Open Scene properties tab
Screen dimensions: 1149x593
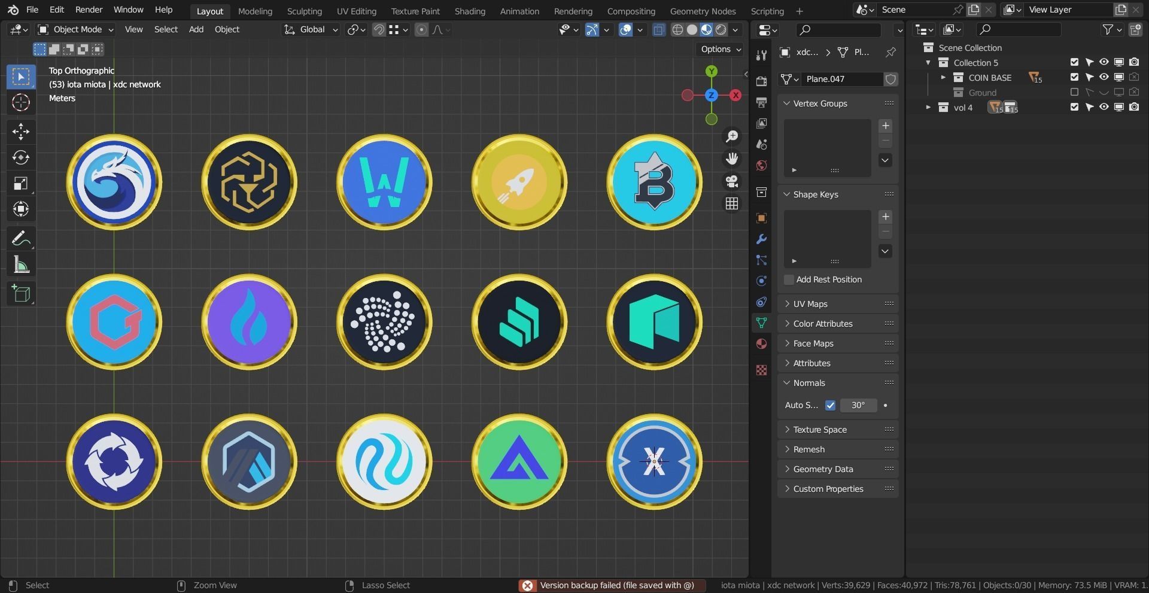pyautogui.click(x=761, y=144)
